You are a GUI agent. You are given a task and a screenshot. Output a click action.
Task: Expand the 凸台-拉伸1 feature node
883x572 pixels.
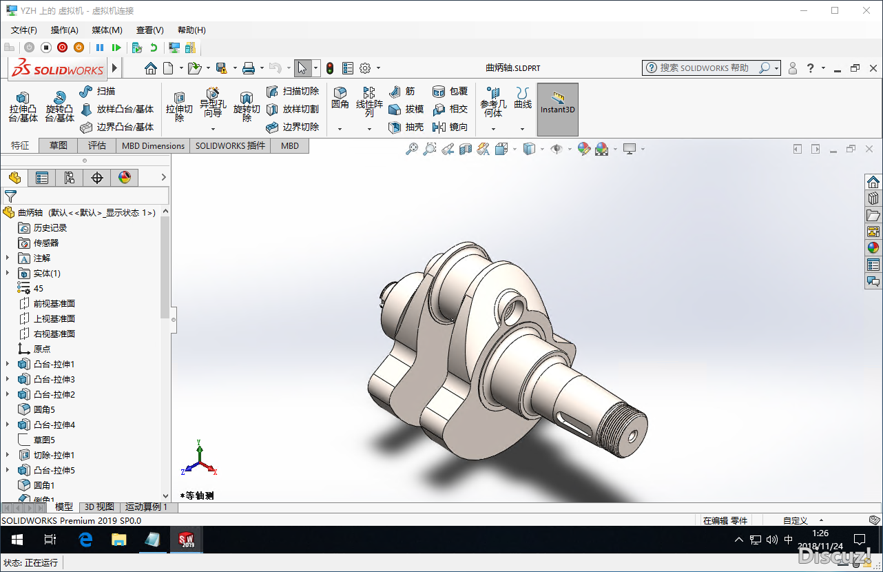[8, 364]
